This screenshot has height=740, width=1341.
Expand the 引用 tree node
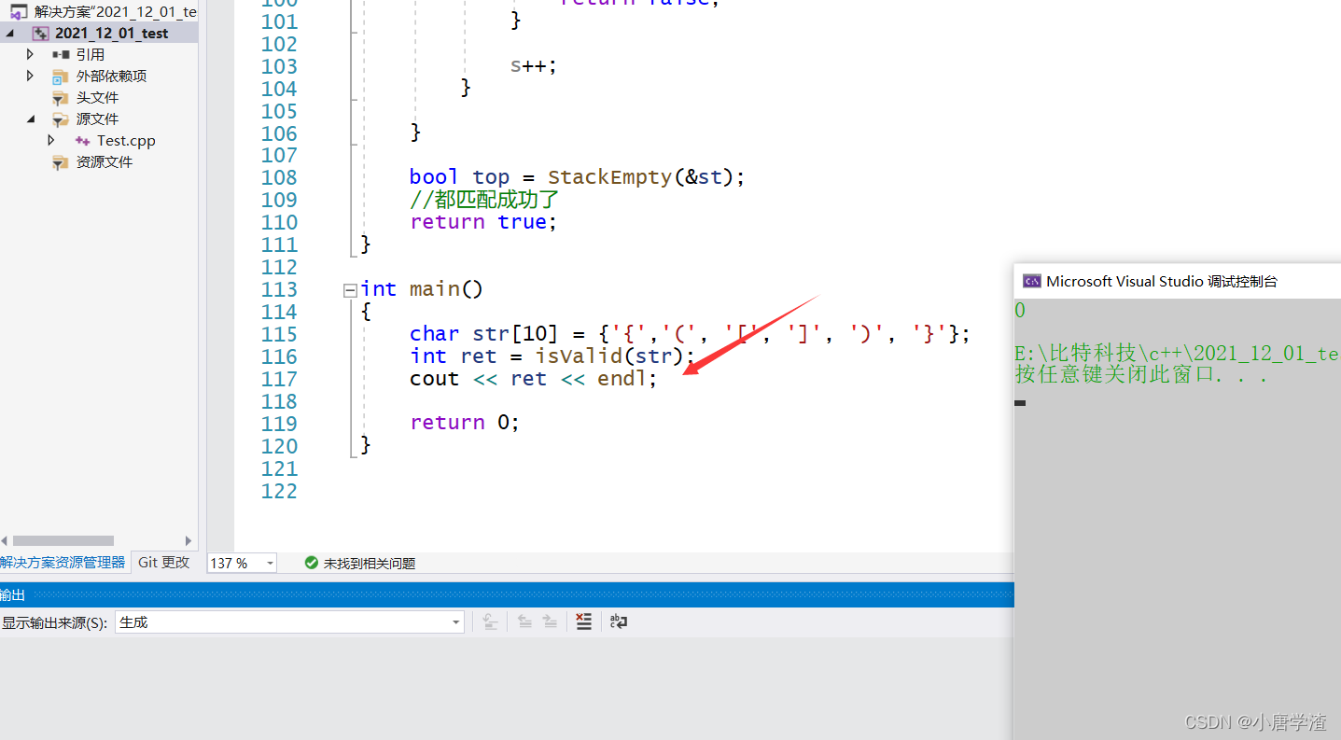[30, 54]
